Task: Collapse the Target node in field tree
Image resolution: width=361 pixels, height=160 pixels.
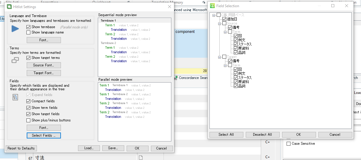Action: tap(220, 57)
